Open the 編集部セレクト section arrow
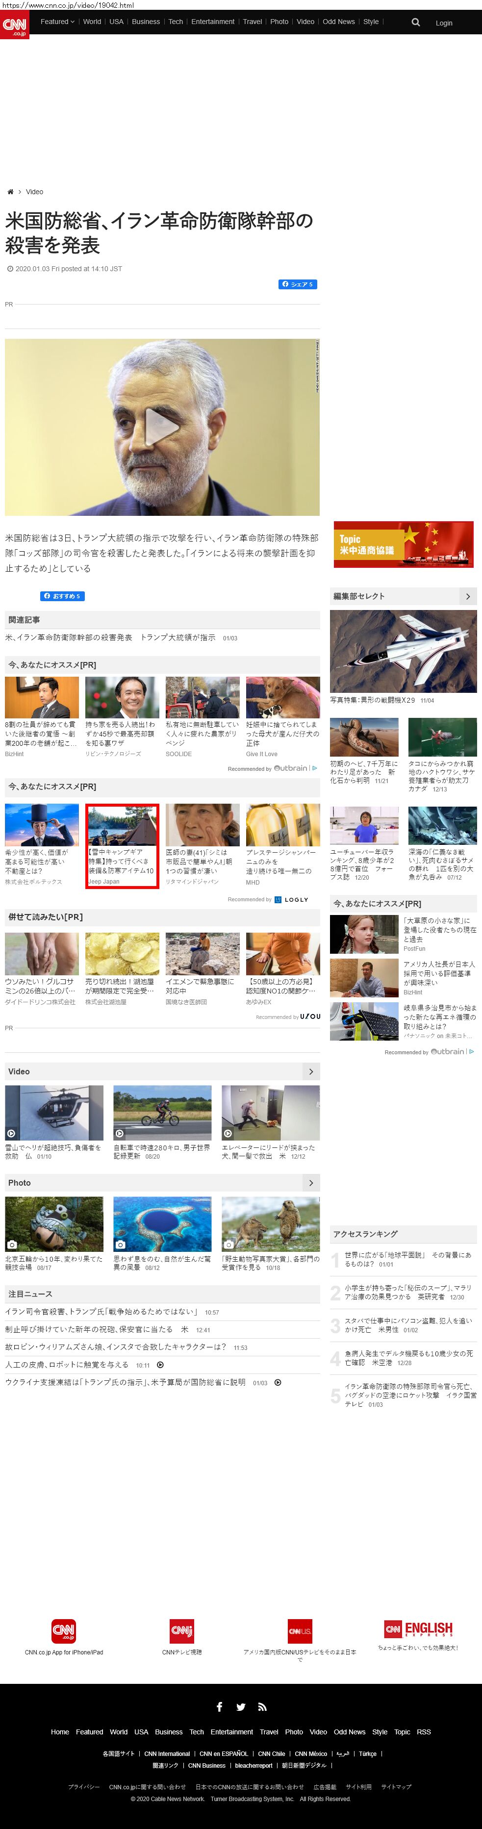The width and height of the screenshot is (482, 1829). [x=467, y=596]
